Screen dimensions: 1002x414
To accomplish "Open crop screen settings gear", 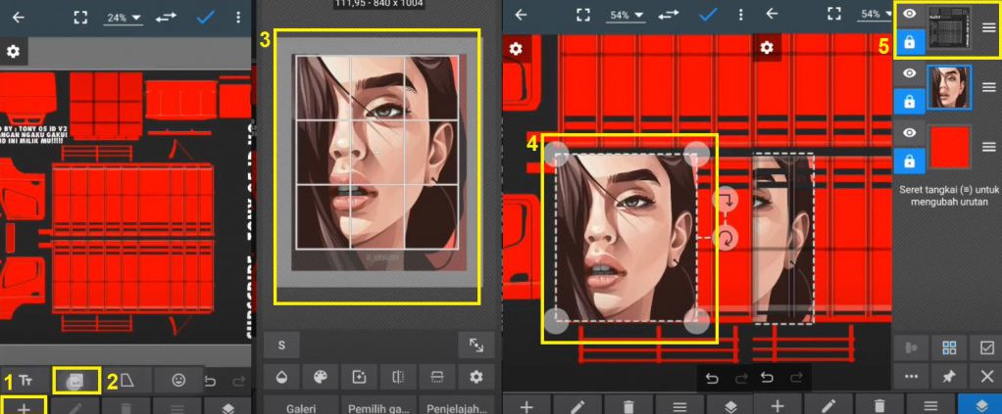I will click(x=476, y=377).
